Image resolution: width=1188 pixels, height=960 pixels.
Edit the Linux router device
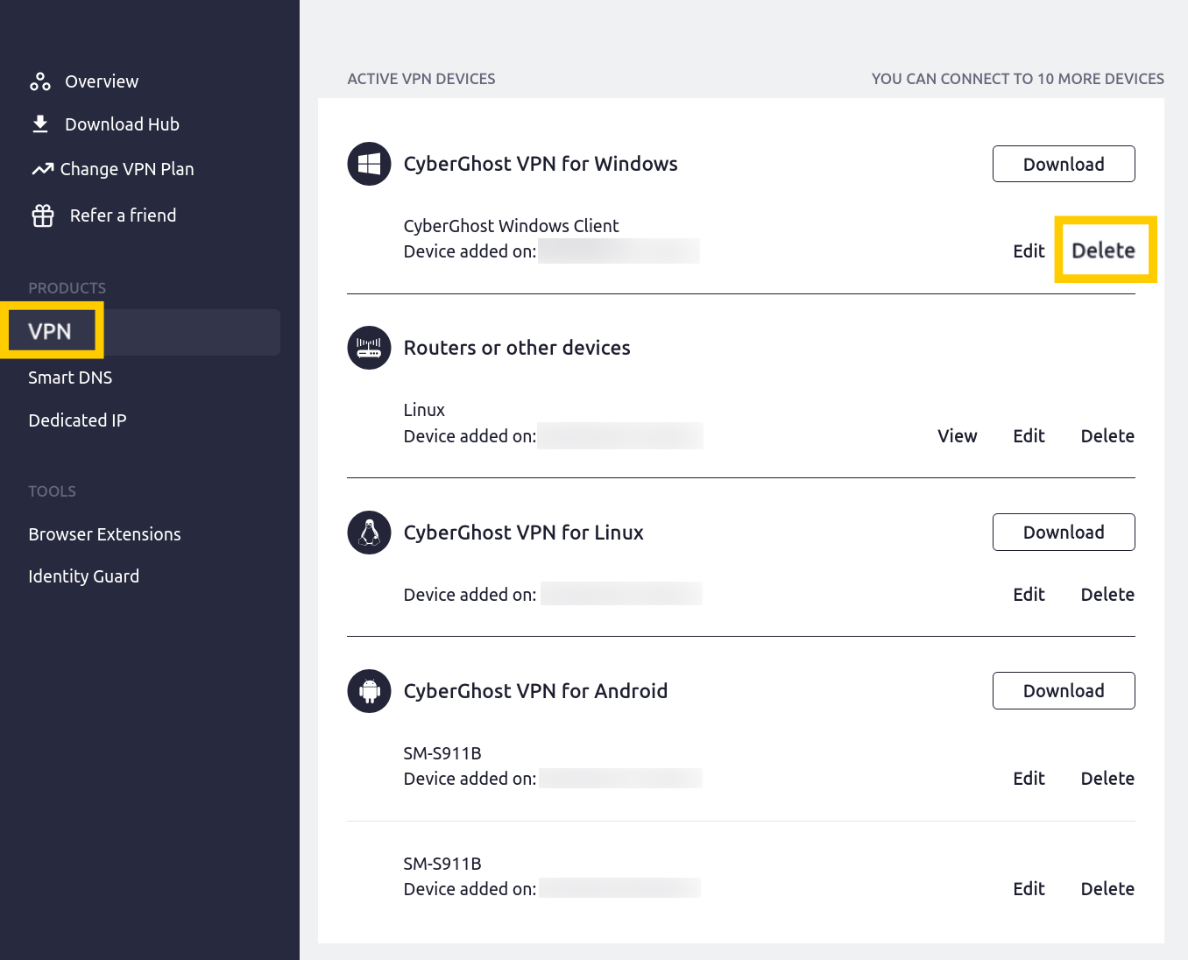point(1029,436)
